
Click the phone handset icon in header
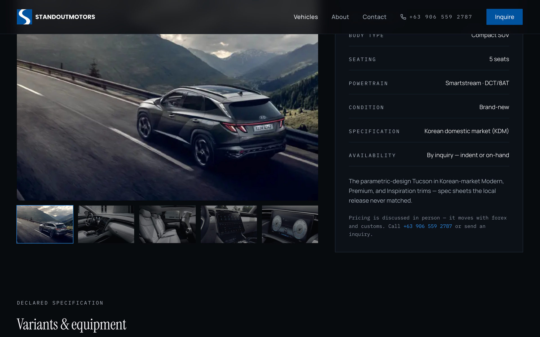tap(403, 17)
